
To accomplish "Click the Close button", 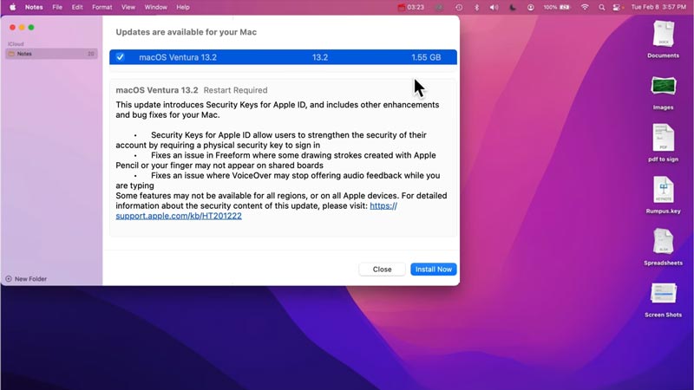I will point(382,270).
